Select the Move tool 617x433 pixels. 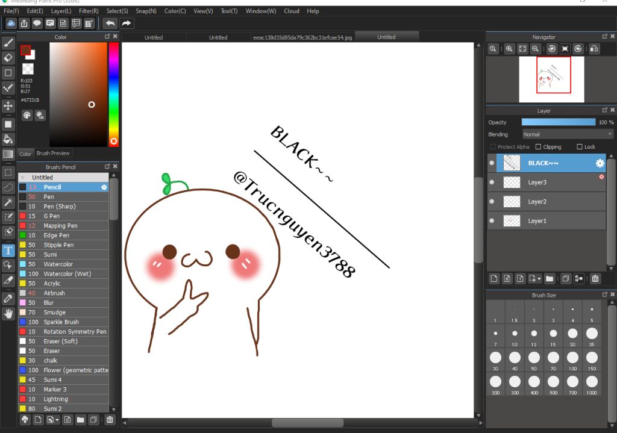pyautogui.click(x=8, y=106)
